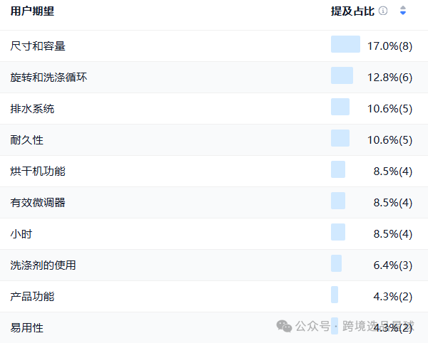Screen dimensions: 428x343
Task: Select the 10.6%(5) value for 耐久性
Action: click(389, 140)
